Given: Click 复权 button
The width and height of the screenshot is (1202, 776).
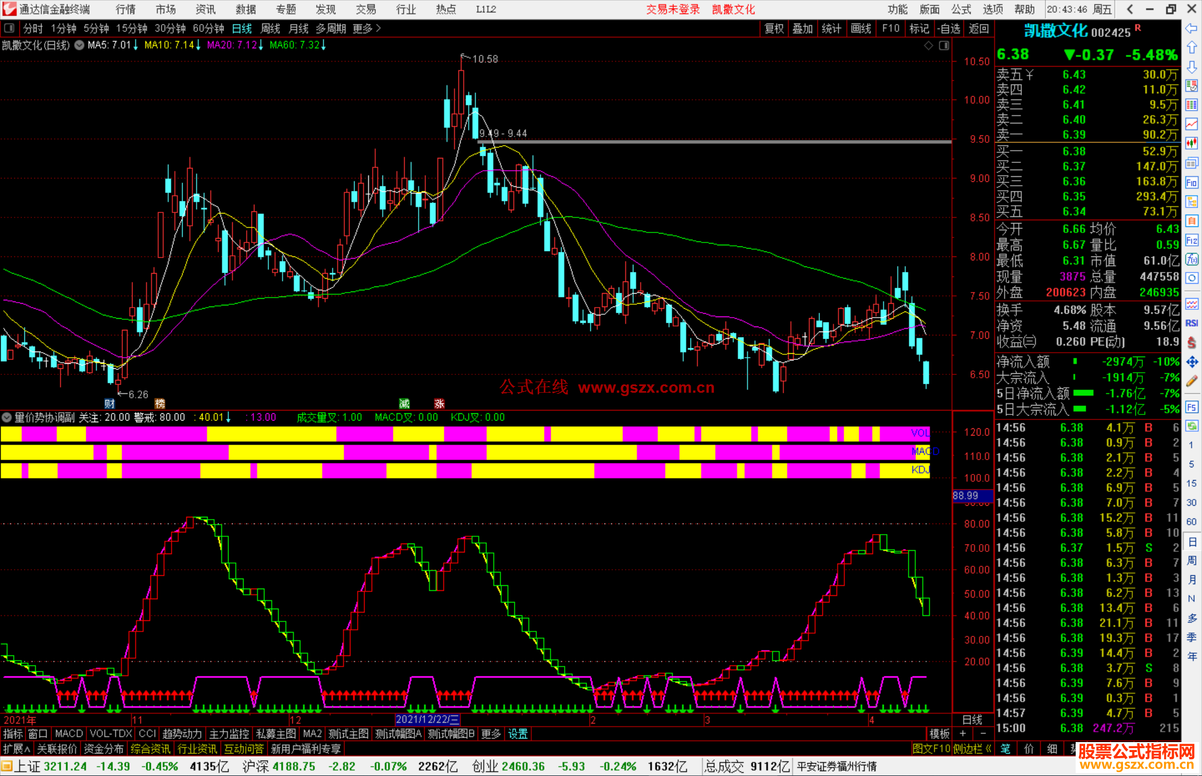Looking at the screenshot, I should (774, 28).
